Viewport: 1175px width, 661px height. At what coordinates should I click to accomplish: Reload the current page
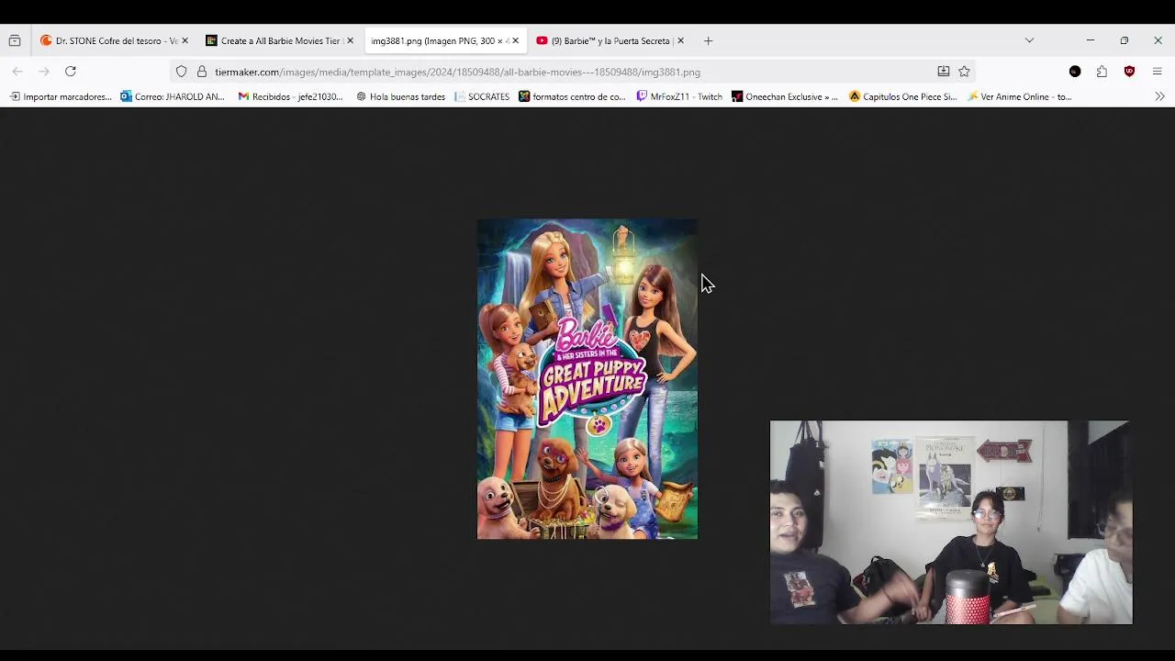(x=70, y=72)
